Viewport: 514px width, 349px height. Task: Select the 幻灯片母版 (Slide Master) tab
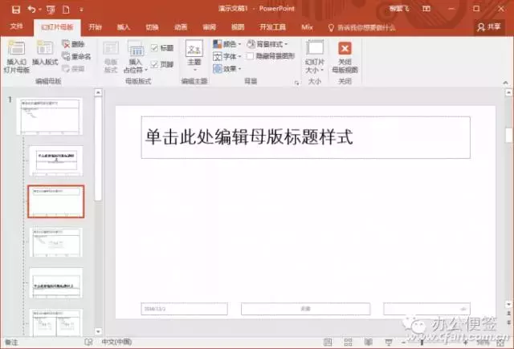pos(57,27)
